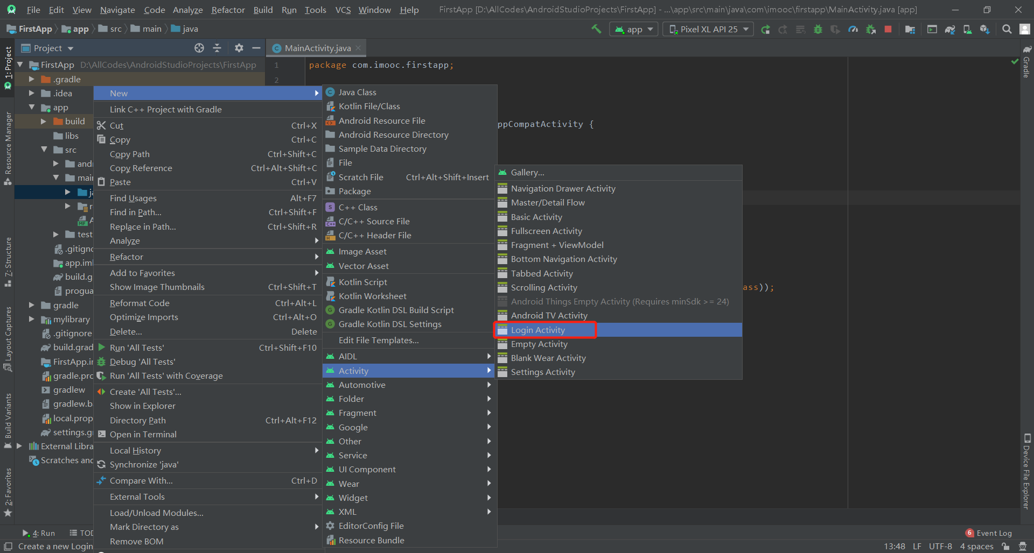Image resolution: width=1034 pixels, height=553 pixels.
Task: Open Build Variants side tab
Action: [x=8, y=420]
